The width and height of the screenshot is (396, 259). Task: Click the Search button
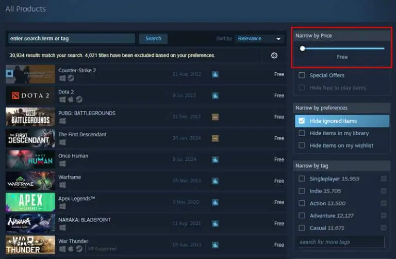click(x=153, y=39)
